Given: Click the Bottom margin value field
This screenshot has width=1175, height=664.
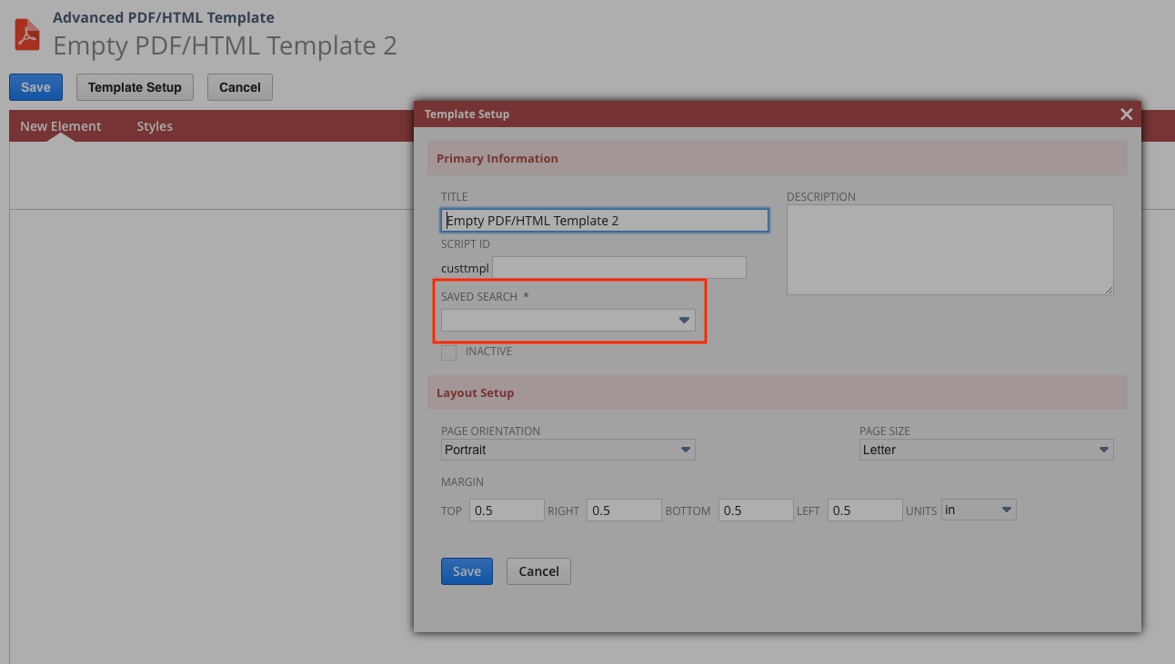Looking at the screenshot, I should click(x=756, y=510).
